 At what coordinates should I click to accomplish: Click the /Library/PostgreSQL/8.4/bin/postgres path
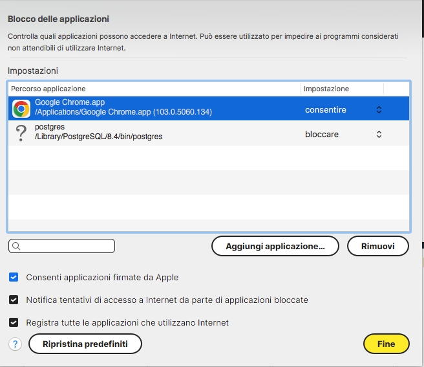(x=98, y=137)
